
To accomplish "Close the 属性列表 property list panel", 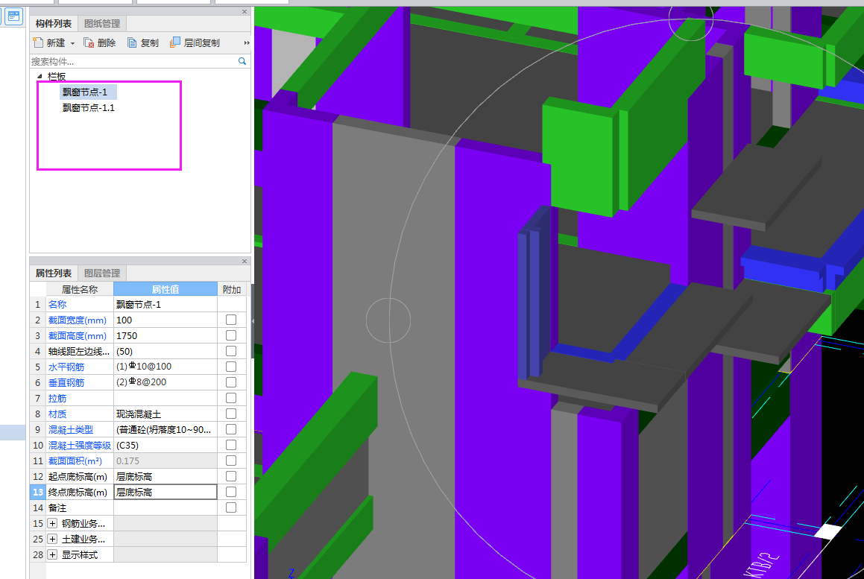I will click(x=245, y=262).
